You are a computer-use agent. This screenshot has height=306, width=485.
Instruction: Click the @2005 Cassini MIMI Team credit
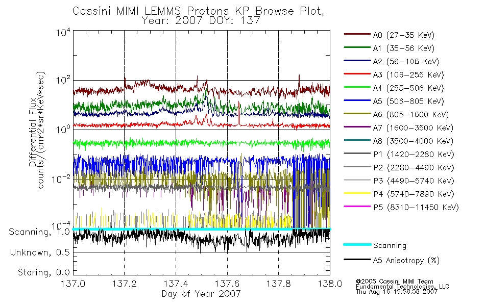tap(394, 282)
